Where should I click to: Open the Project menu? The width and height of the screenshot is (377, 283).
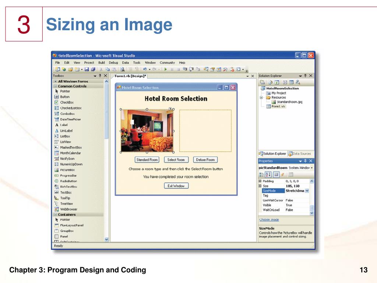[89, 63]
